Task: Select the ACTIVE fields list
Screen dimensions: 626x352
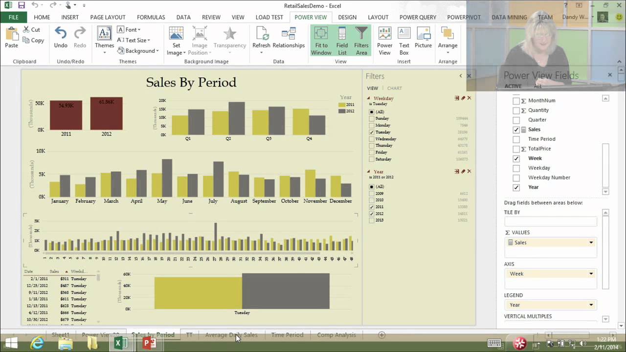Action: [x=512, y=86]
